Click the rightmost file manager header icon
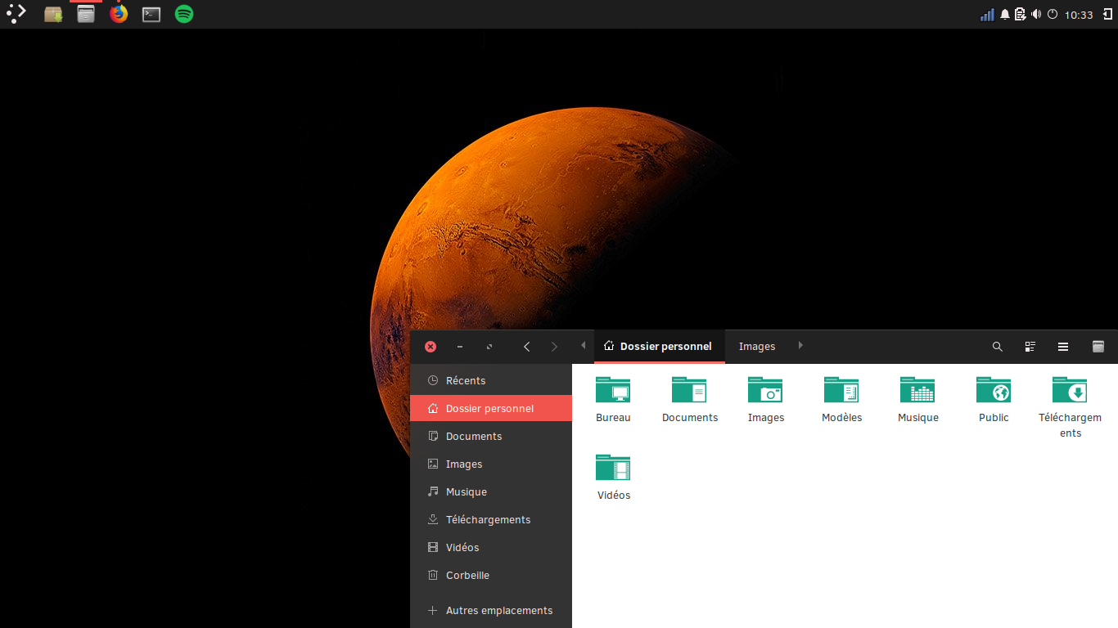The height and width of the screenshot is (628, 1118). 1098,347
